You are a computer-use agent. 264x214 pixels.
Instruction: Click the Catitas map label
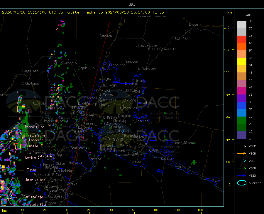tap(167, 159)
